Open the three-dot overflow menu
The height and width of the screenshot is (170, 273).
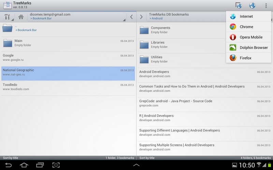[x=266, y=5]
